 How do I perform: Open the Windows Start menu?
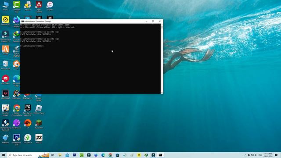point(4,155)
